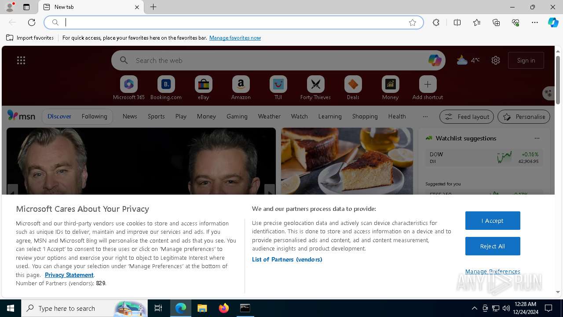Click I Accept on privacy banner

(493, 221)
